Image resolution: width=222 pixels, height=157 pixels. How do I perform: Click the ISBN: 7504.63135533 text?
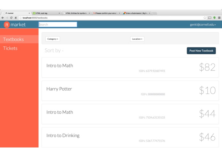152,118
